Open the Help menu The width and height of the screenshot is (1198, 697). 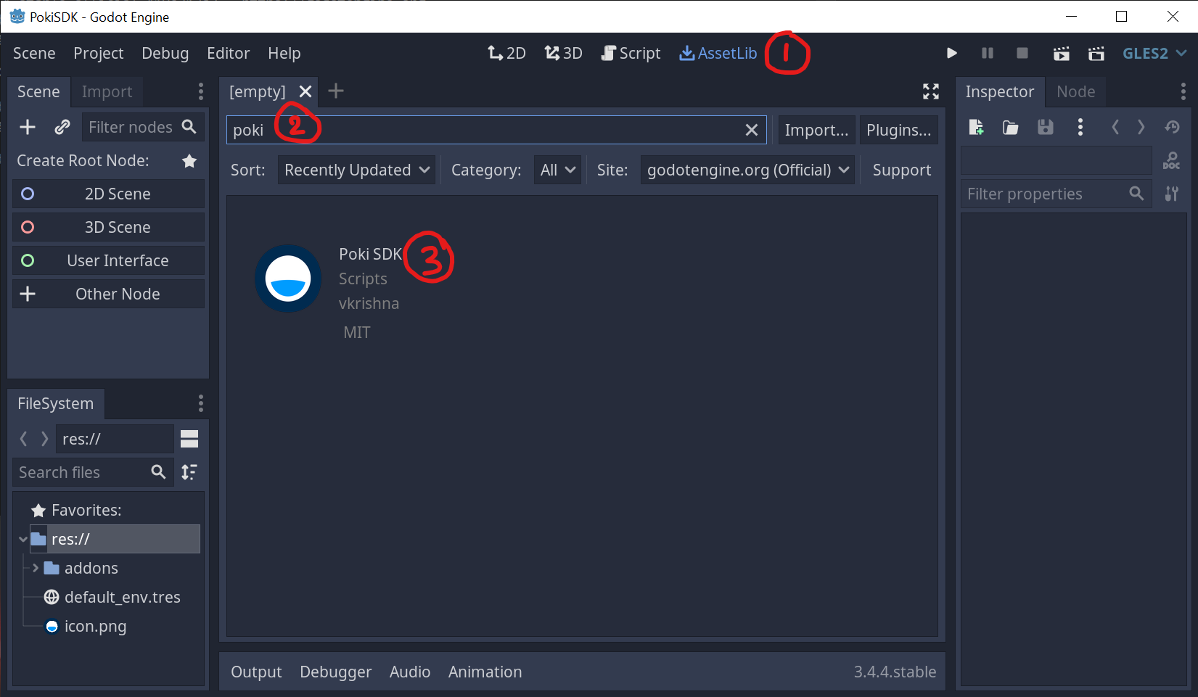284,53
